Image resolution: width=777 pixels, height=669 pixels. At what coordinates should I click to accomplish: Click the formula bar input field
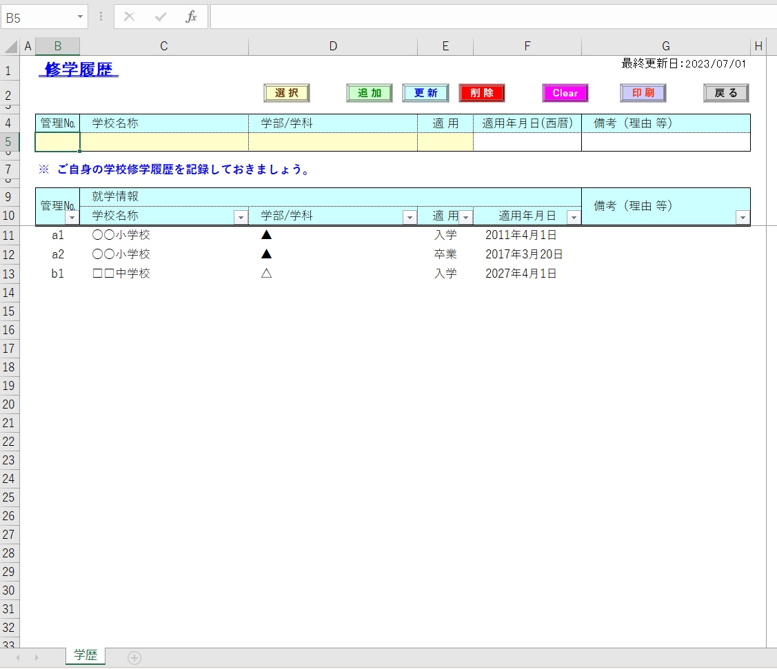(x=493, y=17)
